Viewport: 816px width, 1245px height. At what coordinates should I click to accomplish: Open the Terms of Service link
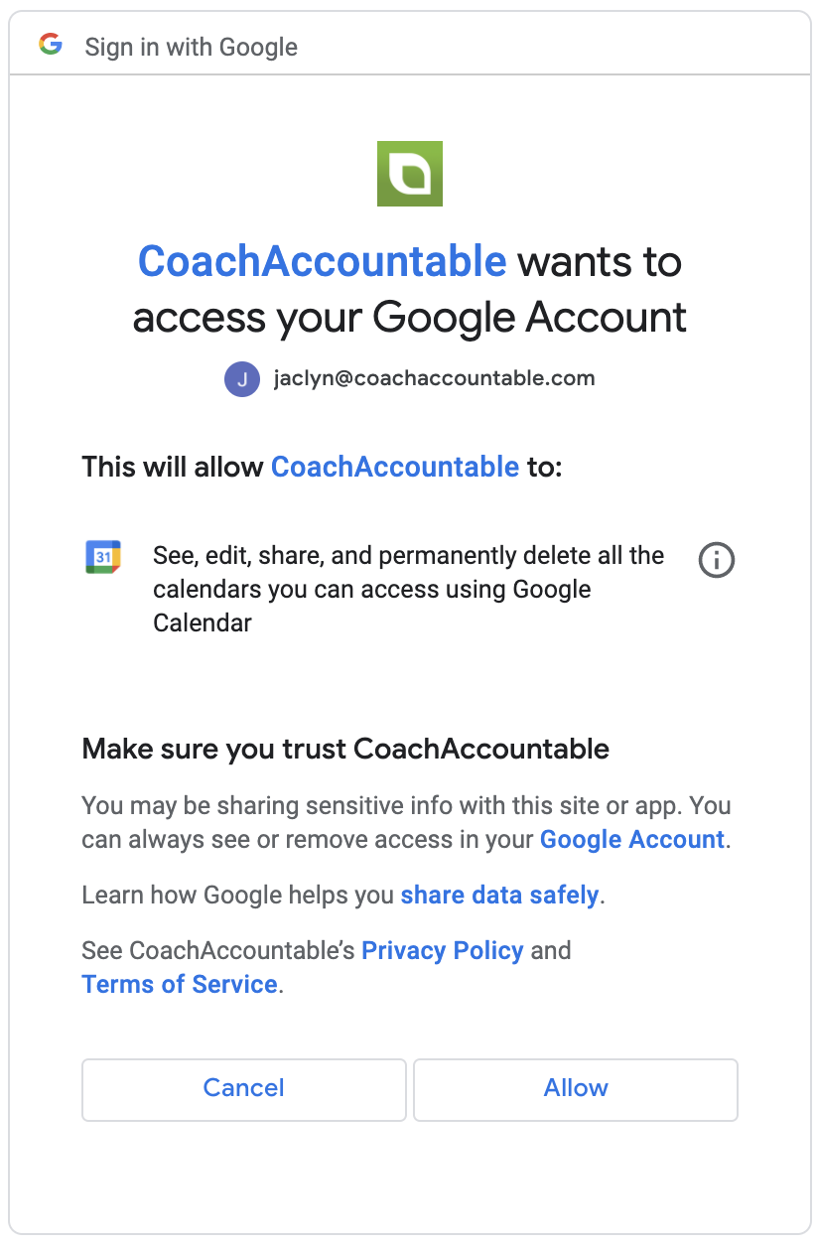coord(180,985)
